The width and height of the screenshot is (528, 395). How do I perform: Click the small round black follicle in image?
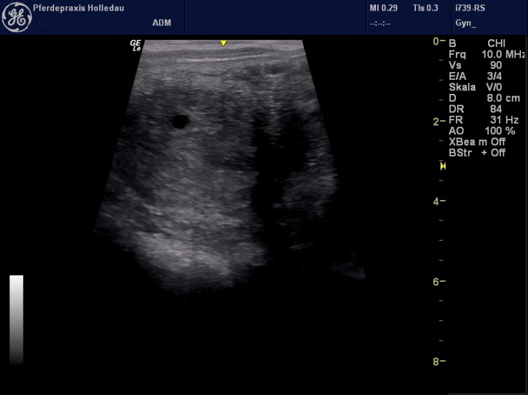tap(180, 121)
